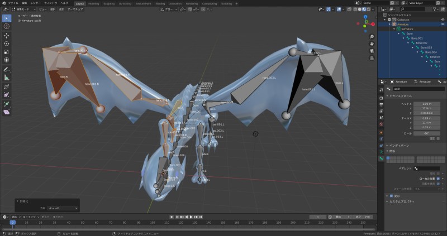The width and height of the screenshot is (447, 236).
Task: Click the ロール value slider field
Action: pos(425,133)
